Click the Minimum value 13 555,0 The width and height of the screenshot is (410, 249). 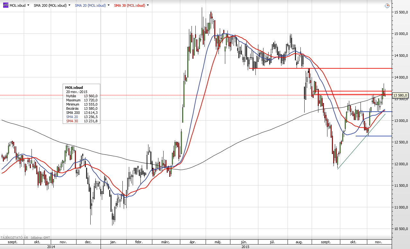point(91,104)
